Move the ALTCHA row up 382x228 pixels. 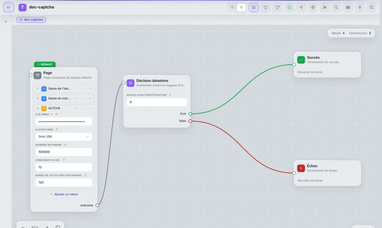point(76,108)
